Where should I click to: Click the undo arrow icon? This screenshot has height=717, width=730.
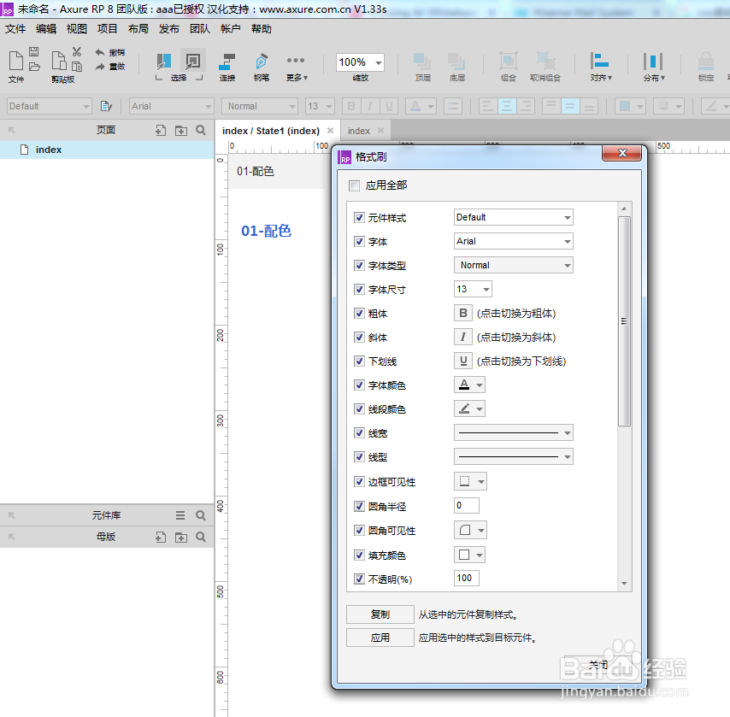(100, 52)
